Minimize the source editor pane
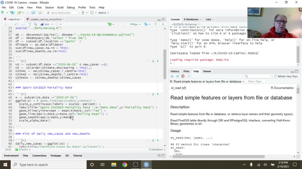 159,20
